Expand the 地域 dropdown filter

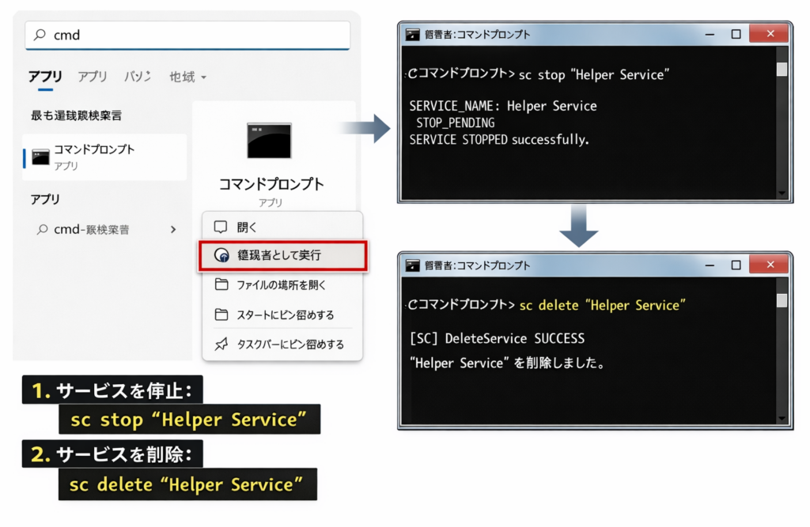pyautogui.click(x=187, y=77)
